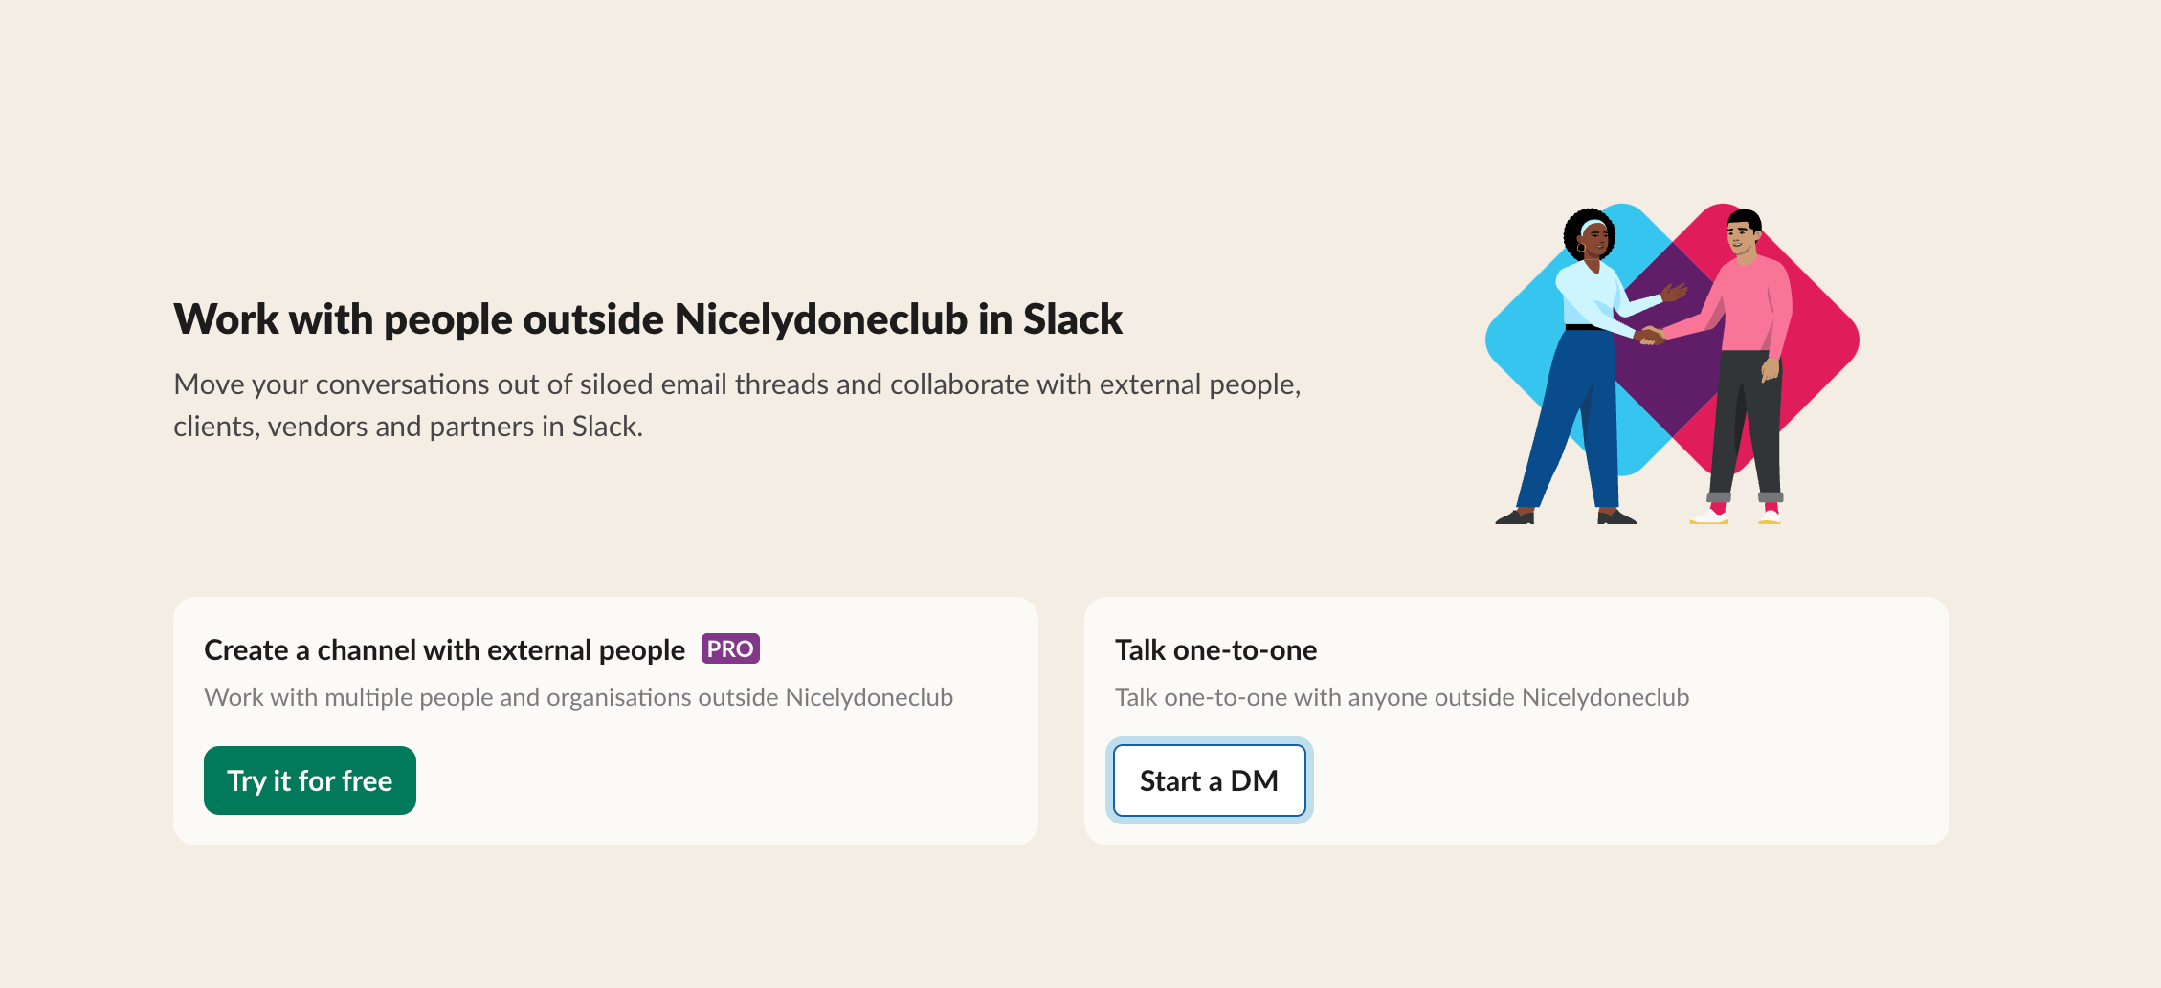The image size is (2161, 988).
Task: Click "Work with multiple people and organisations" text
Action: tap(578, 697)
